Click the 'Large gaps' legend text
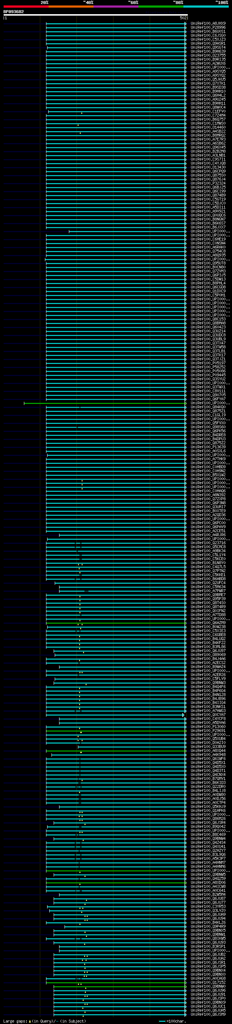Viewport: 232px width, 1024px height. pos(16,1021)
